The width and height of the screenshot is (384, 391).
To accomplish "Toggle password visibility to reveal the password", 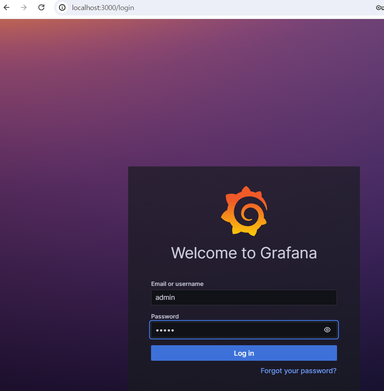I will click(327, 329).
